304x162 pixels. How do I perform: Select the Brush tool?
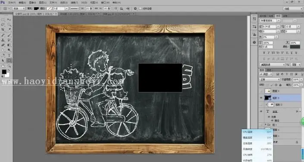coord(9,35)
